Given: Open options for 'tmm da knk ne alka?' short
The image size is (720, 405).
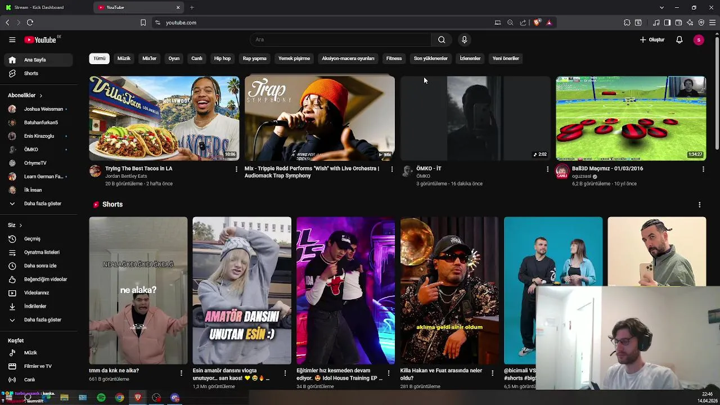Looking at the screenshot, I should [181, 373].
